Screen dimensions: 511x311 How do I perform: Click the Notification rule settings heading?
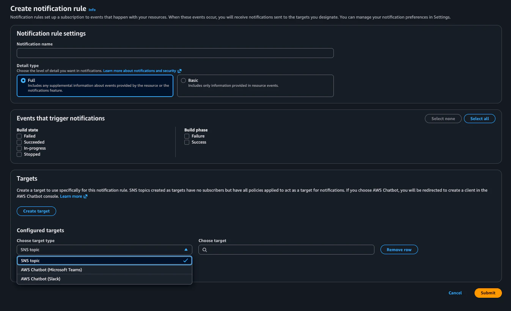[x=51, y=33]
